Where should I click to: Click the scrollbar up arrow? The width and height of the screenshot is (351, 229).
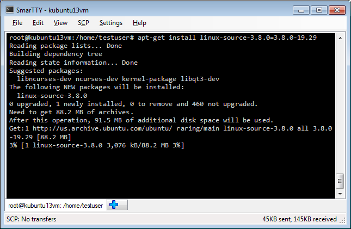click(x=340, y=38)
